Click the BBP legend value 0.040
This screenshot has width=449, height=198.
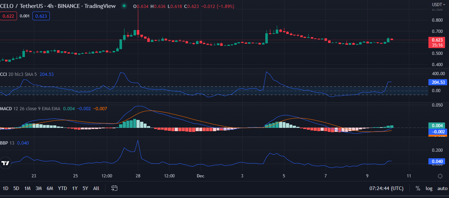[x=23, y=143]
